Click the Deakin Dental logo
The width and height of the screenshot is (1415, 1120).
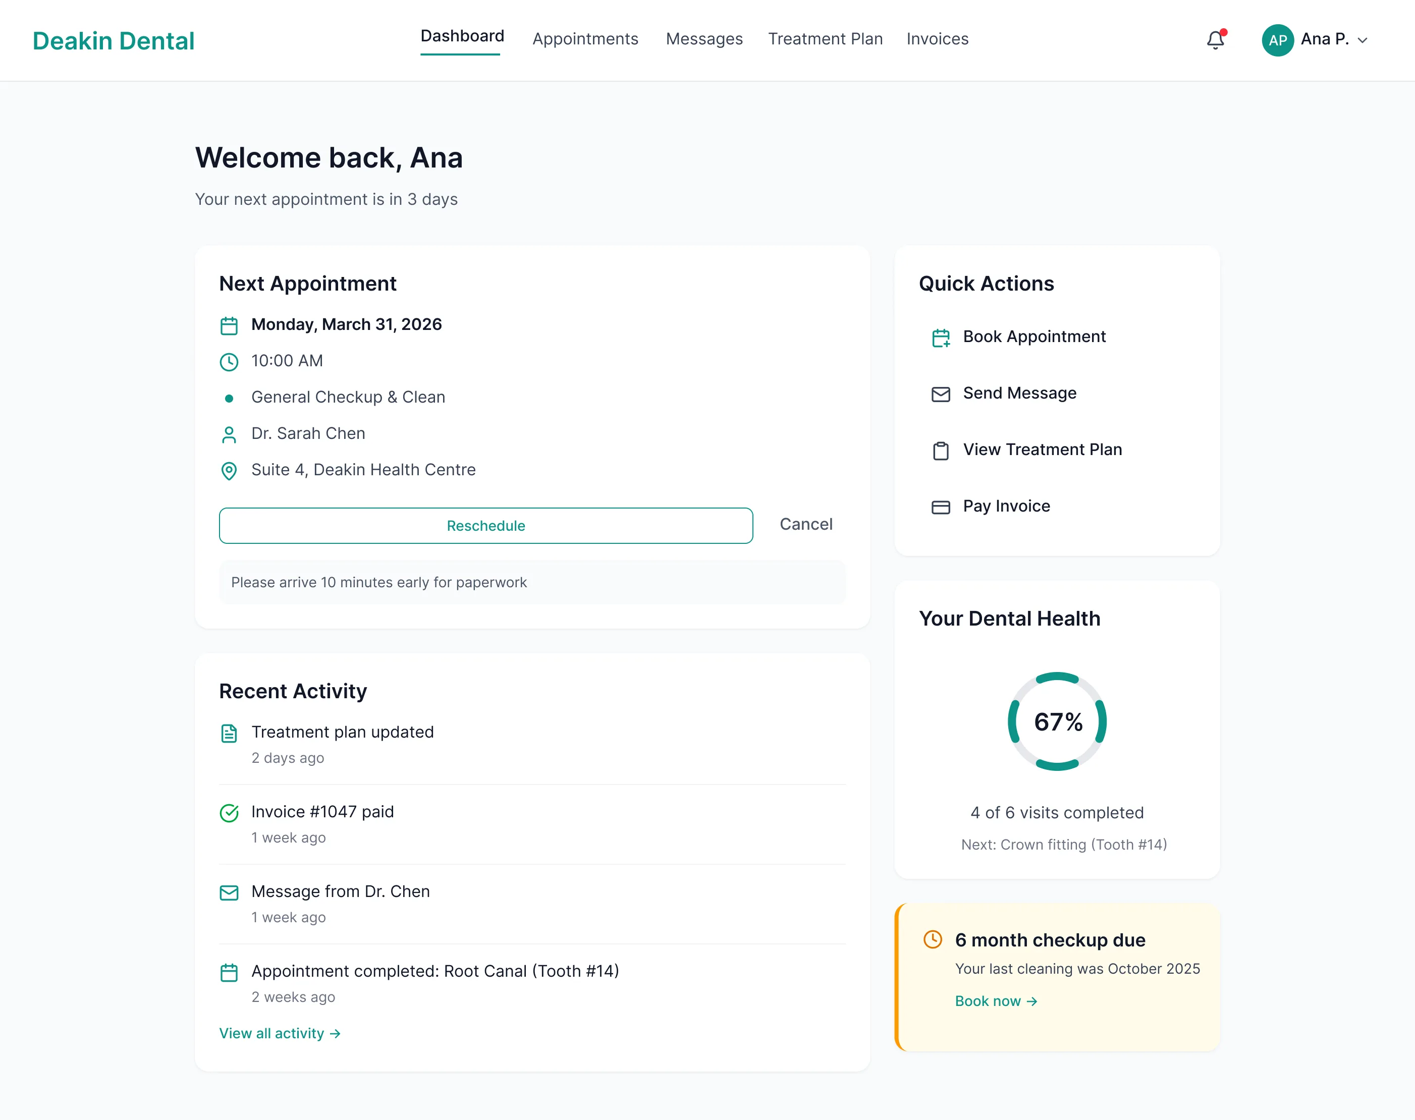point(114,41)
